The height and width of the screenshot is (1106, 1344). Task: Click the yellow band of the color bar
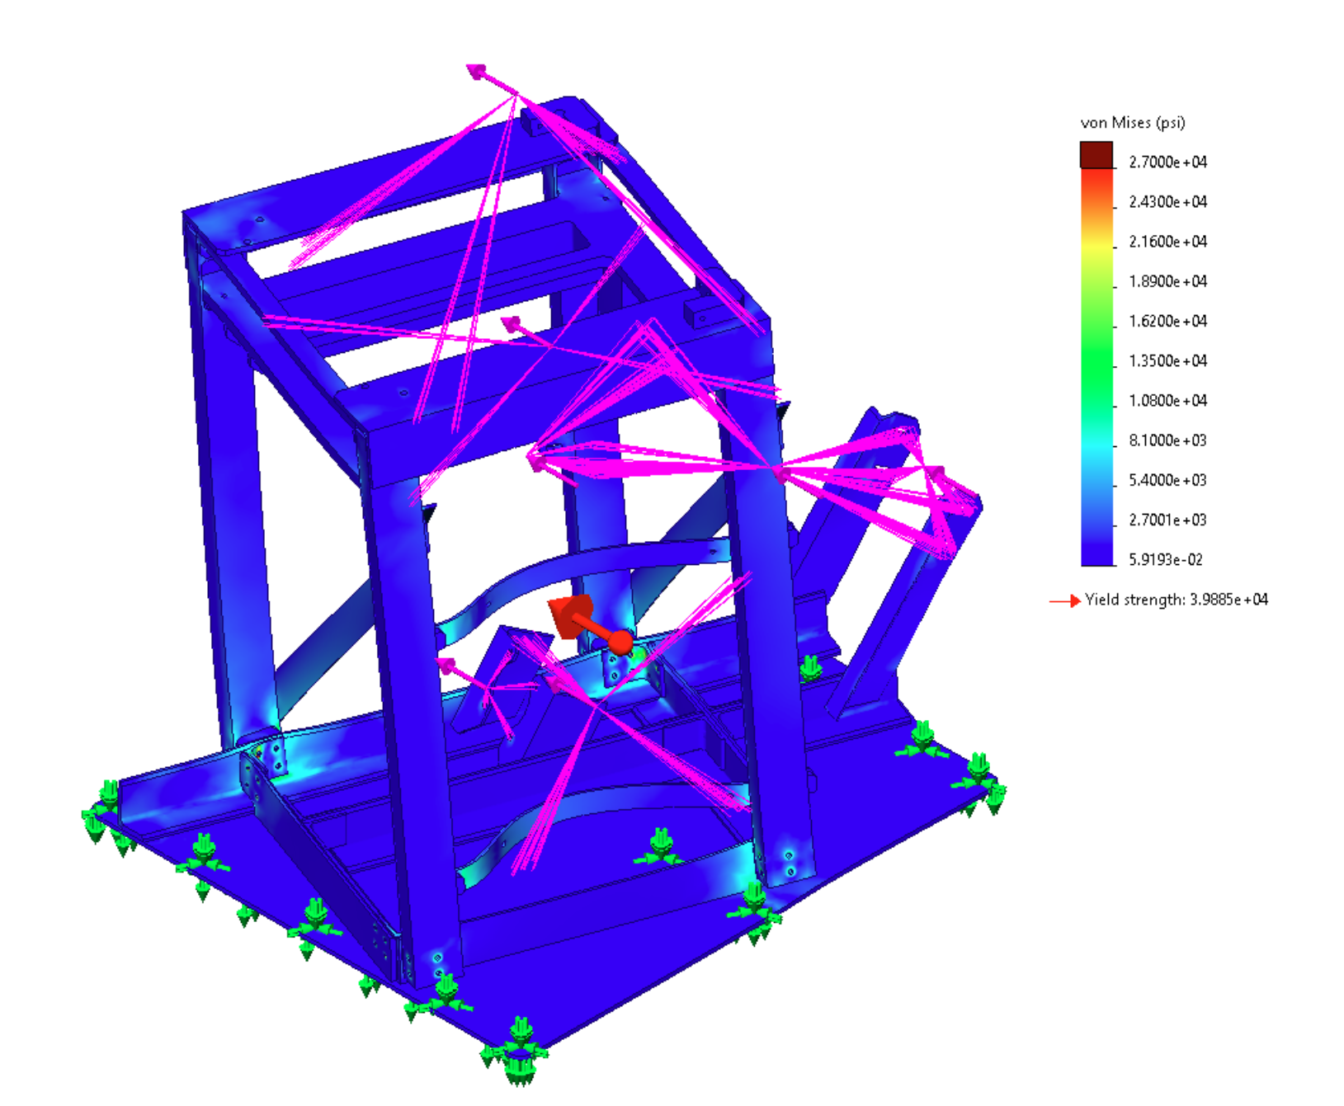pos(1096,245)
